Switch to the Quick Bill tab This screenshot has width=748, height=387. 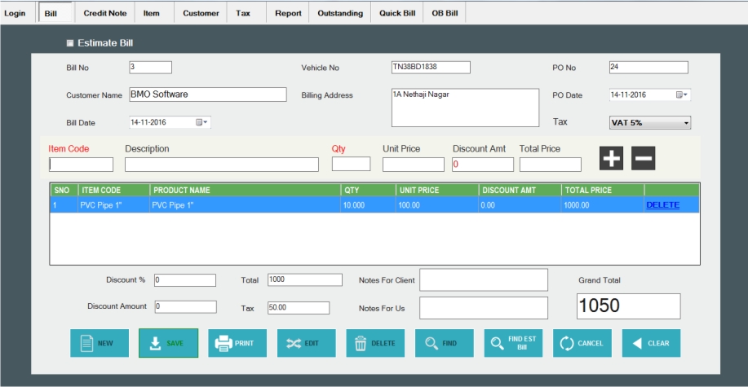point(397,13)
